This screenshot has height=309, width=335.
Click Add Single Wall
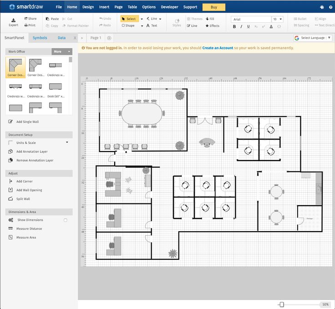coord(24,122)
